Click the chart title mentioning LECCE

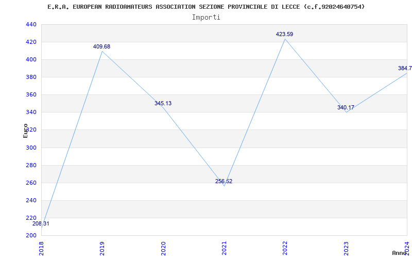click(206, 7)
